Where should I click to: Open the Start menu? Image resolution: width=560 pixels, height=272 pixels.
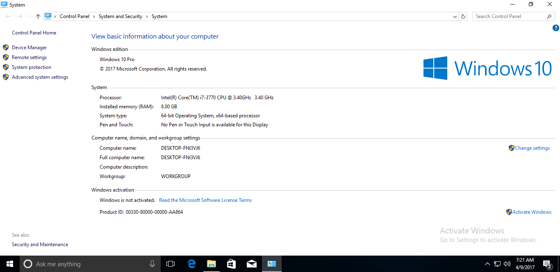click(10, 264)
